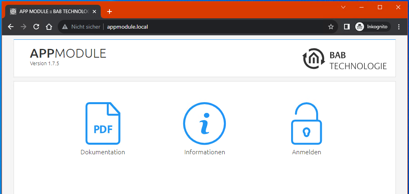Click the APPMODULE heading
Image resolution: width=409 pixels, height=194 pixels.
[68, 53]
